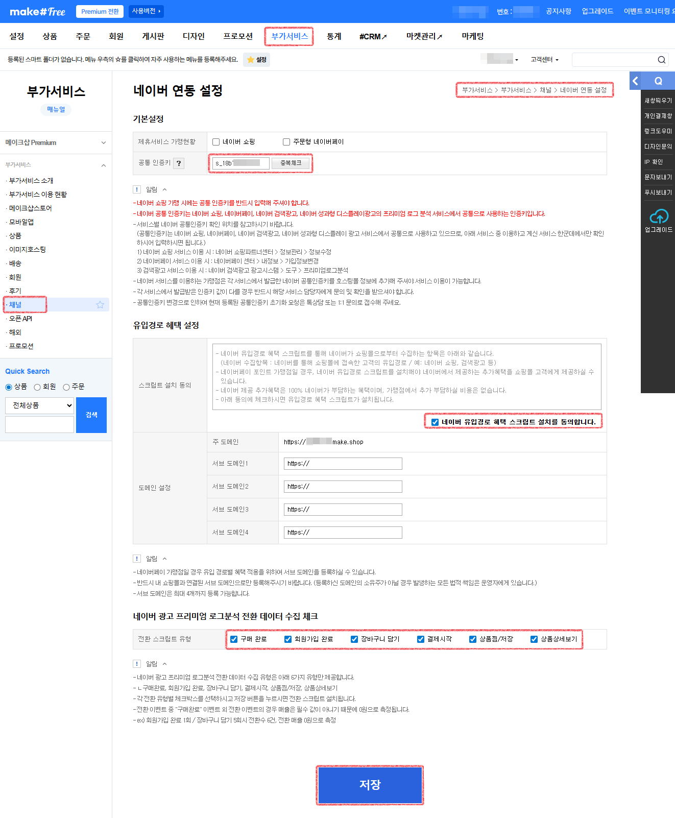Click the Quick Search 검색 button
Image resolution: width=675 pixels, height=818 pixels.
click(91, 415)
